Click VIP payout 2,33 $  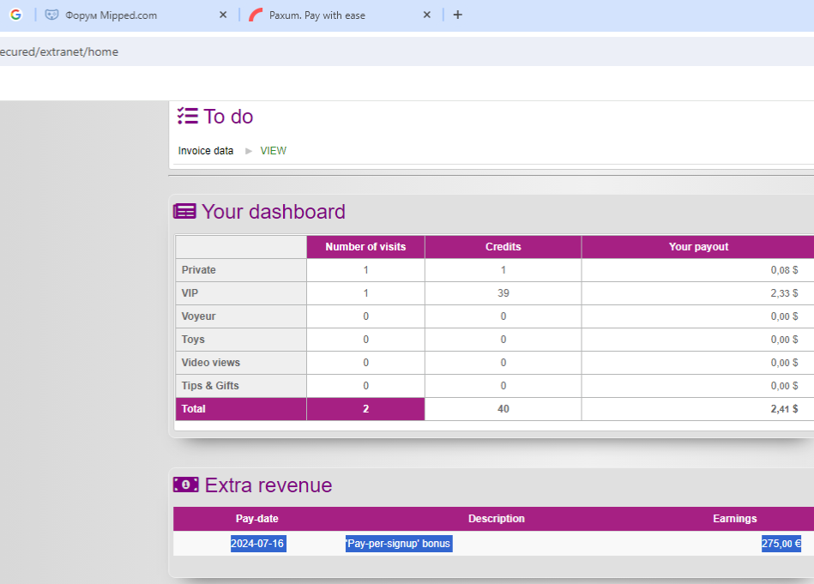pos(784,293)
